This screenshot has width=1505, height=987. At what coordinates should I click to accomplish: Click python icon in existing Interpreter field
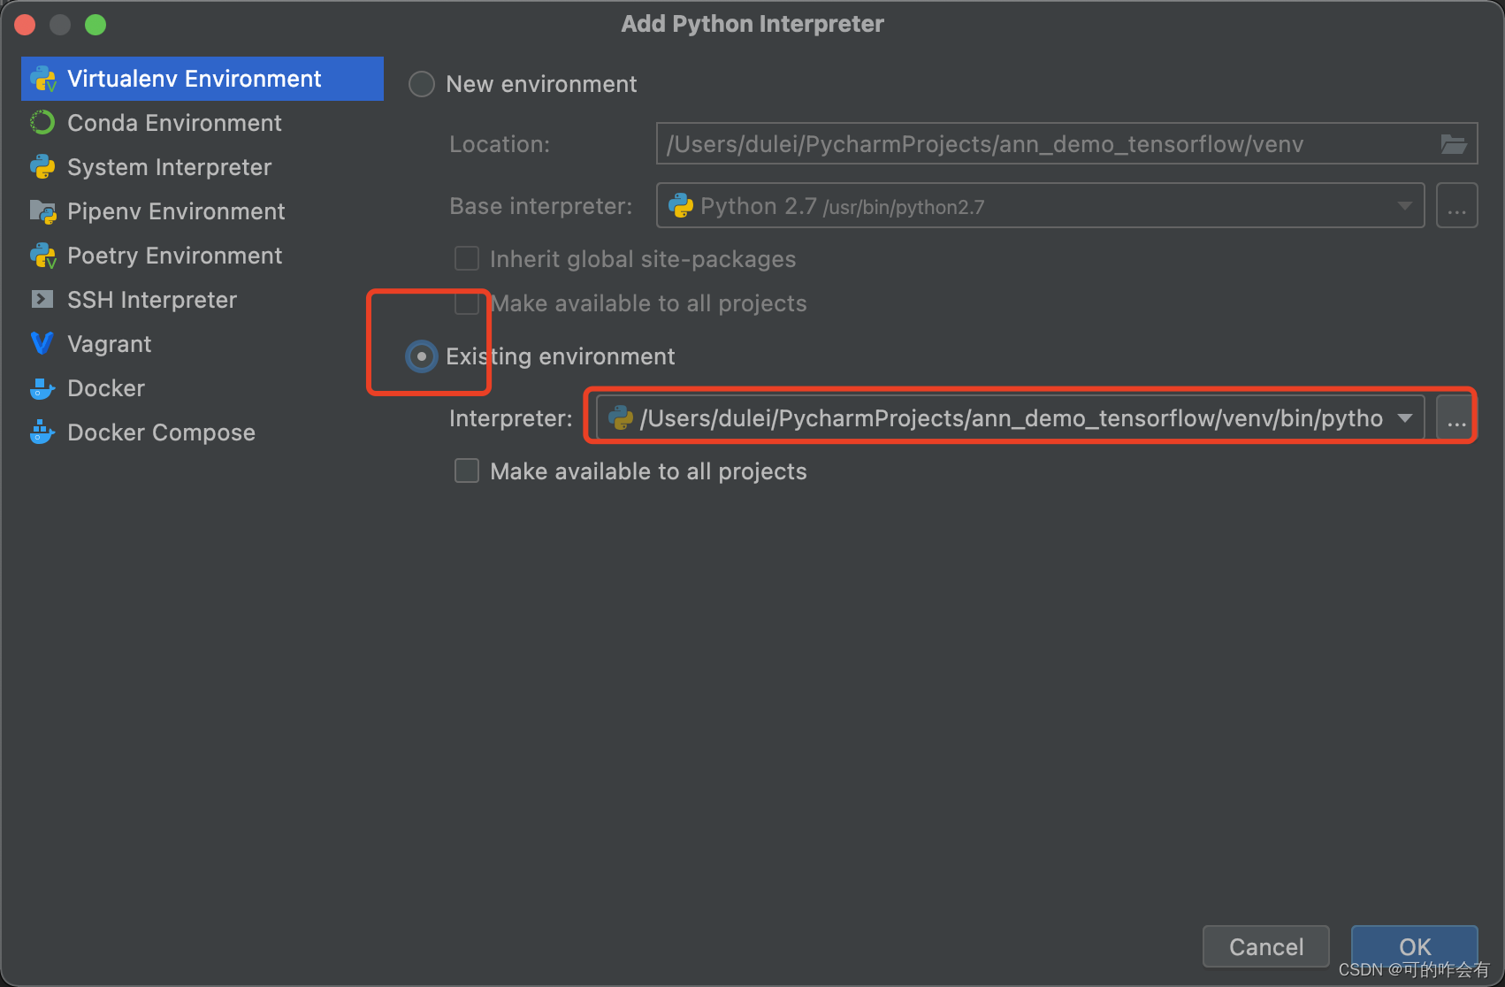click(622, 418)
